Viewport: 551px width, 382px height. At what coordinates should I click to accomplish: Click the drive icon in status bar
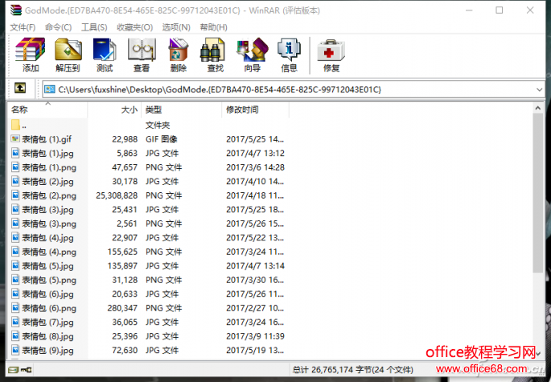tap(14, 370)
